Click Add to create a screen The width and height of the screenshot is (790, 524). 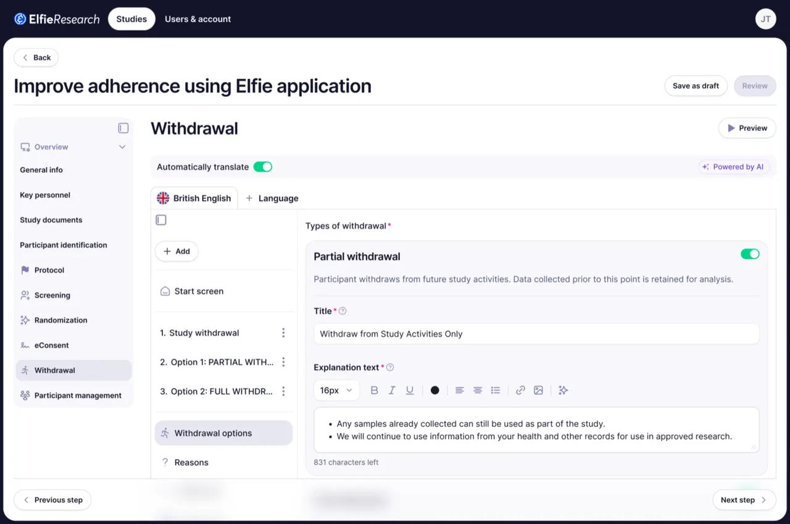click(177, 251)
